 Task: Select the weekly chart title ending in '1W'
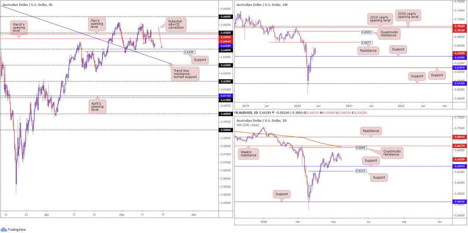[x=262, y=5]
